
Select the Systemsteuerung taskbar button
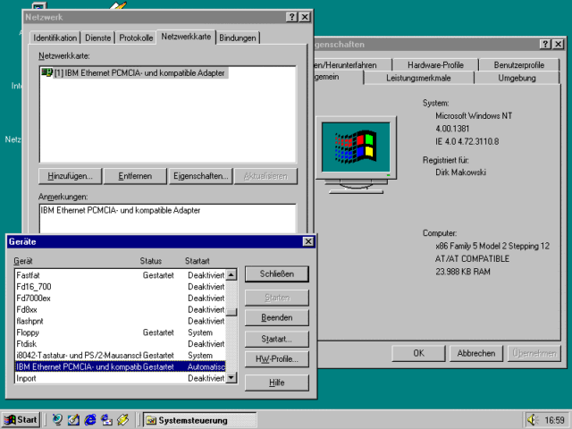(x=199, y=420)
